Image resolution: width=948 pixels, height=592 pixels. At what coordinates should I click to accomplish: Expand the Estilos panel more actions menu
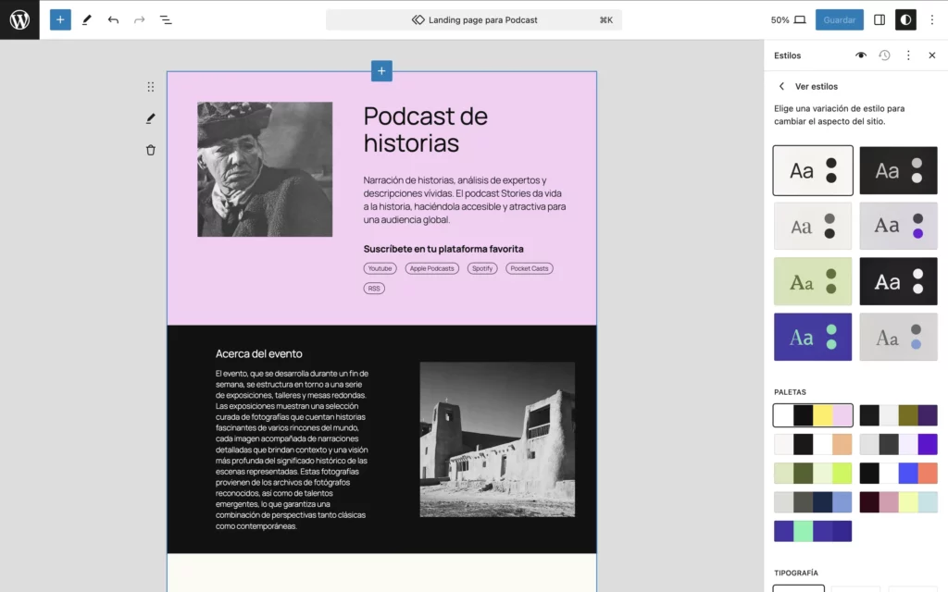pyautogui.click(x=908, y=55)
